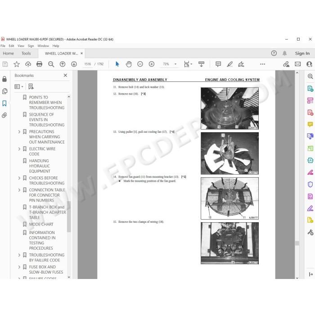Click scroll-down arrow of bookmarks list

coord(69,277)
